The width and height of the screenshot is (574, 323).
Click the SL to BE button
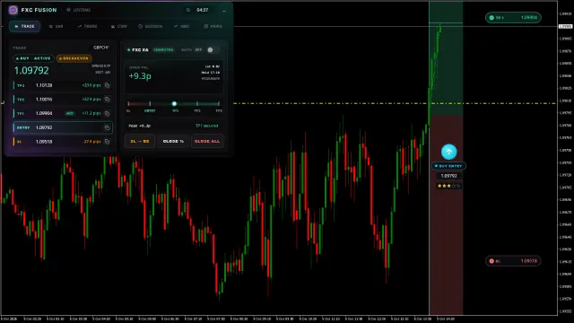point(140,141)
